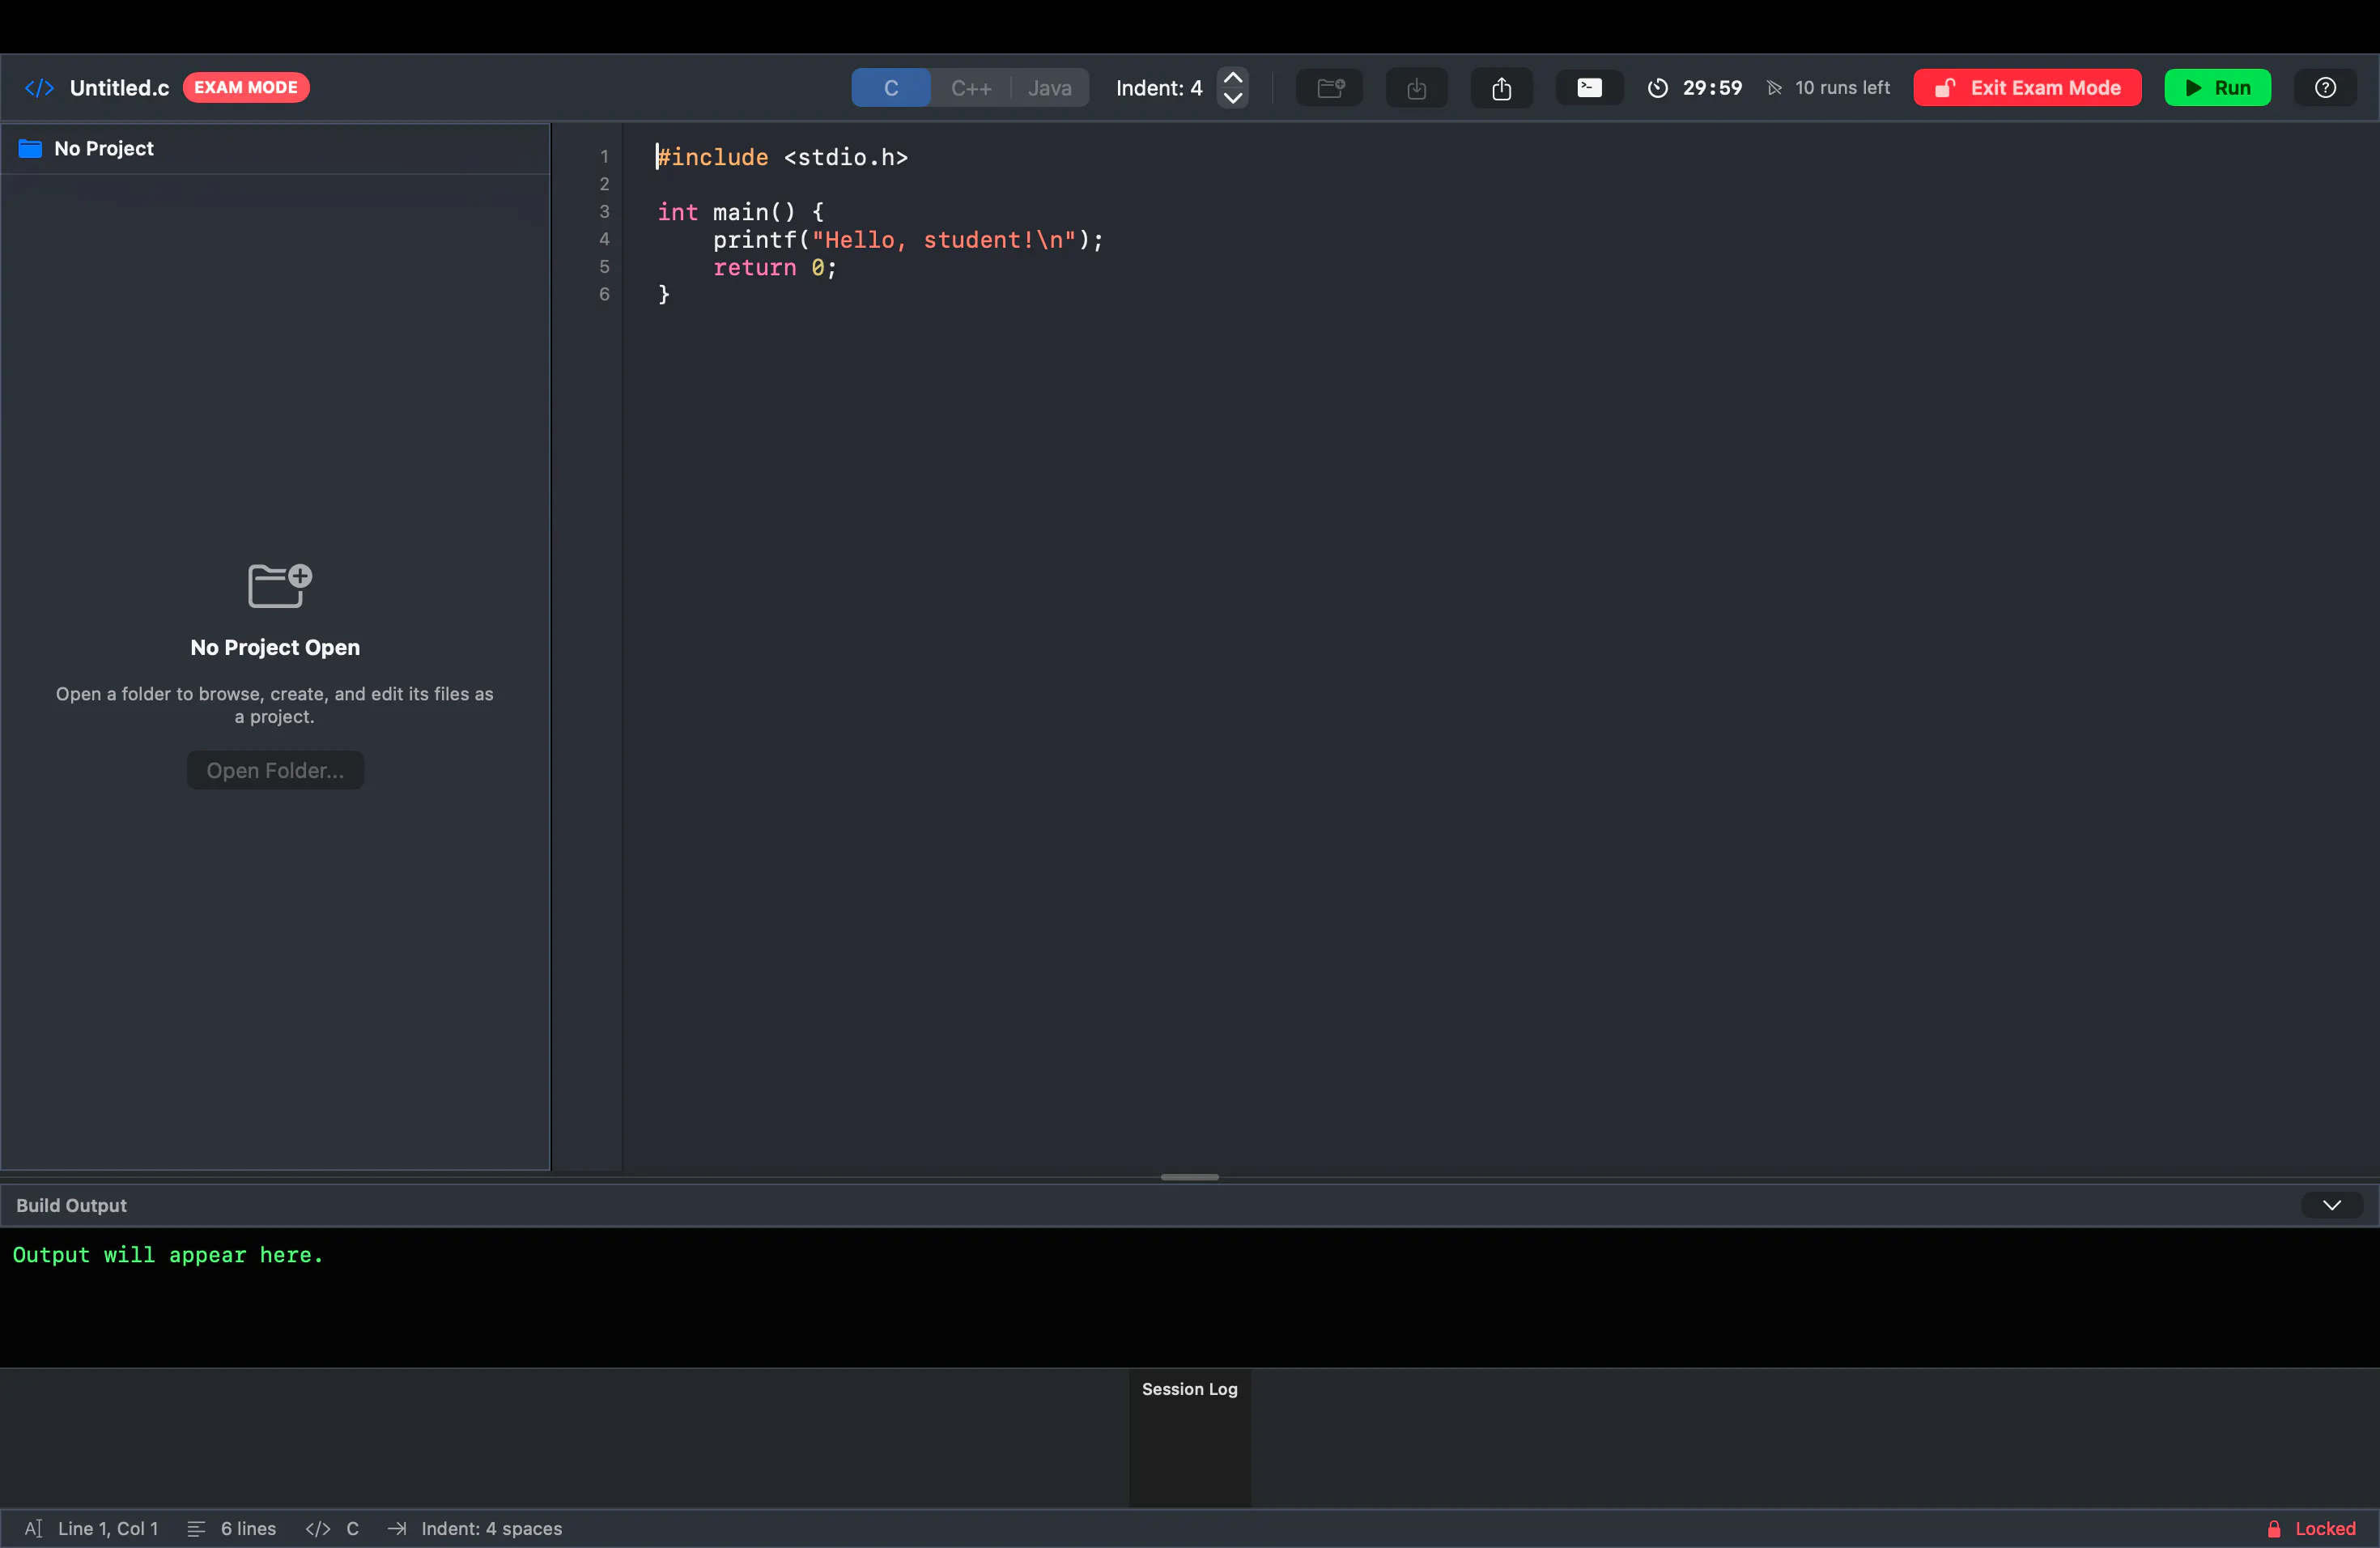Image resolution: width=2380 pixels, height=1548 pixels.
Task: Click the Open Folder... button
Action: coord(275,770)
